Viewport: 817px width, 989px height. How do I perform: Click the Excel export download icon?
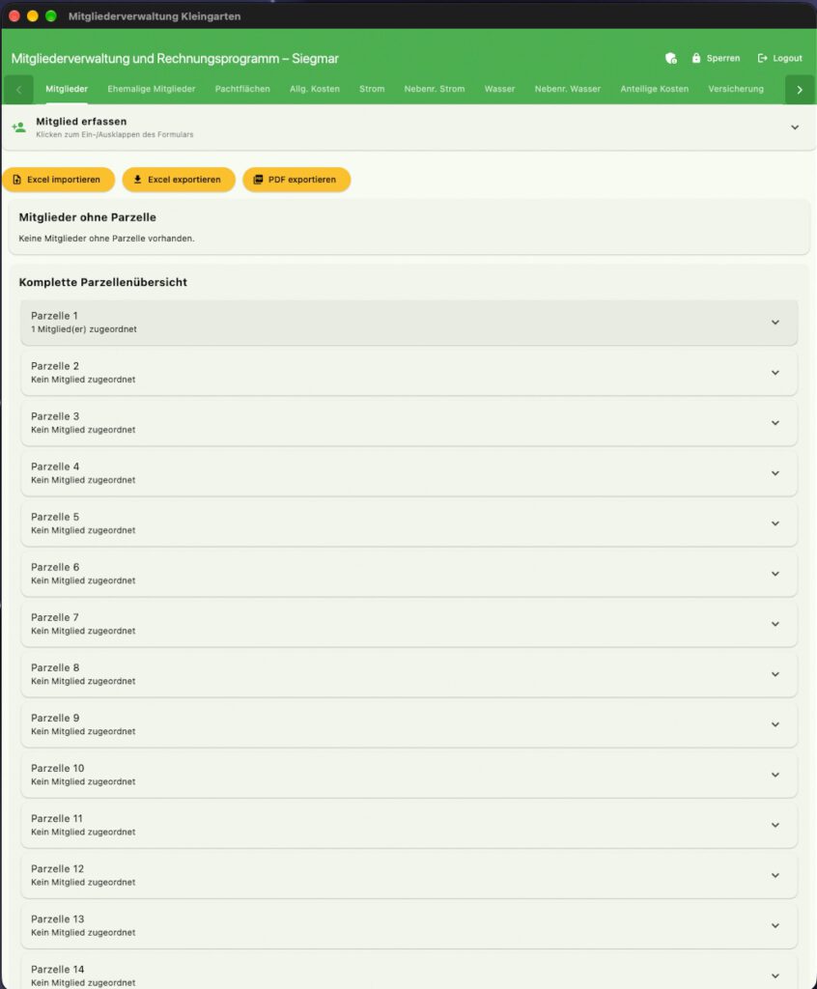point(137,180)
